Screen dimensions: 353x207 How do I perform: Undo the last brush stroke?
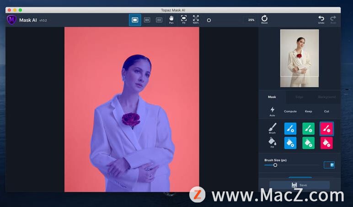pyautogui.click(x=321, y=20)
